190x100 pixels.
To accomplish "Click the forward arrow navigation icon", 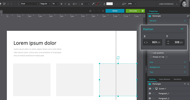I will [99, 11].
